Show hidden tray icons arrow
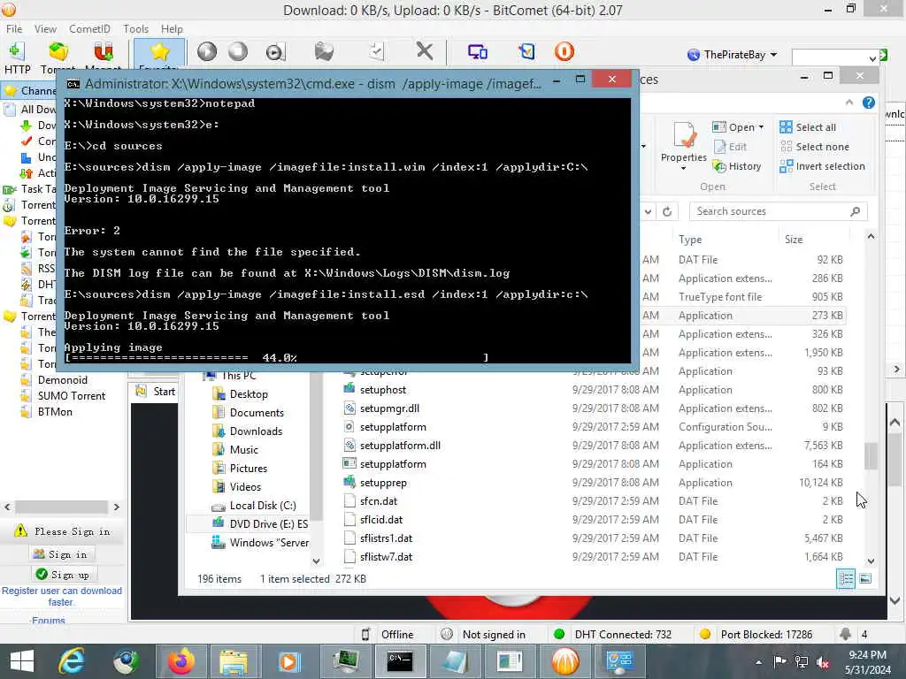906x679 pixels. [758, 662]
